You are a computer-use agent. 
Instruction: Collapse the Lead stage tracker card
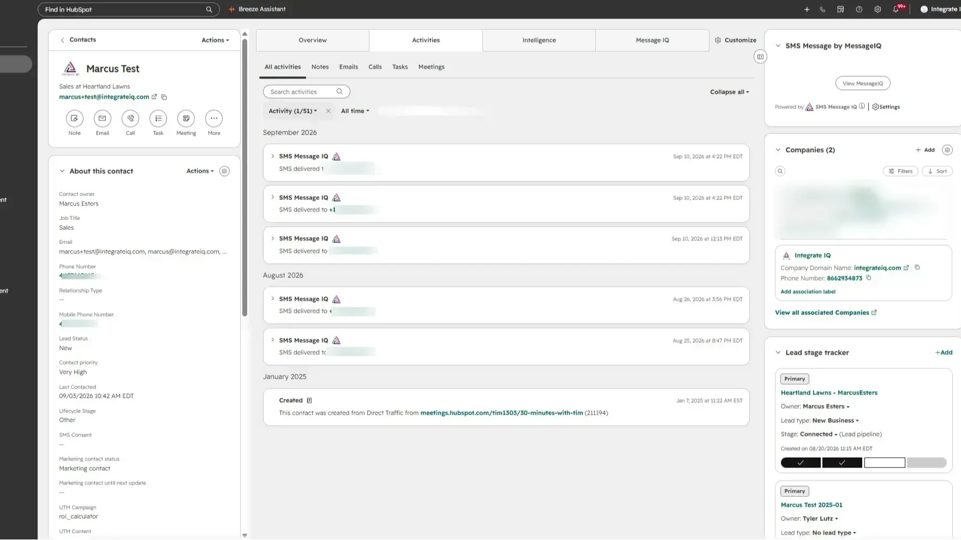tap(778, 353)
